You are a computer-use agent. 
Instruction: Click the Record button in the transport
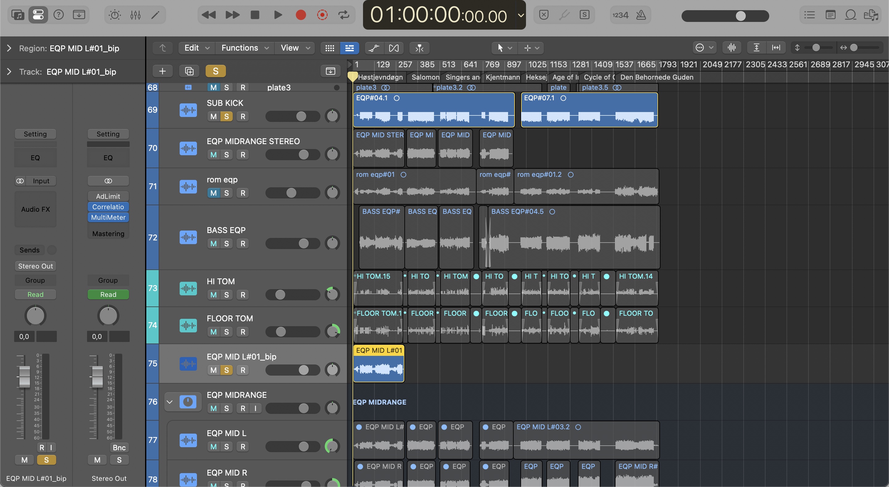click(301, 15)
